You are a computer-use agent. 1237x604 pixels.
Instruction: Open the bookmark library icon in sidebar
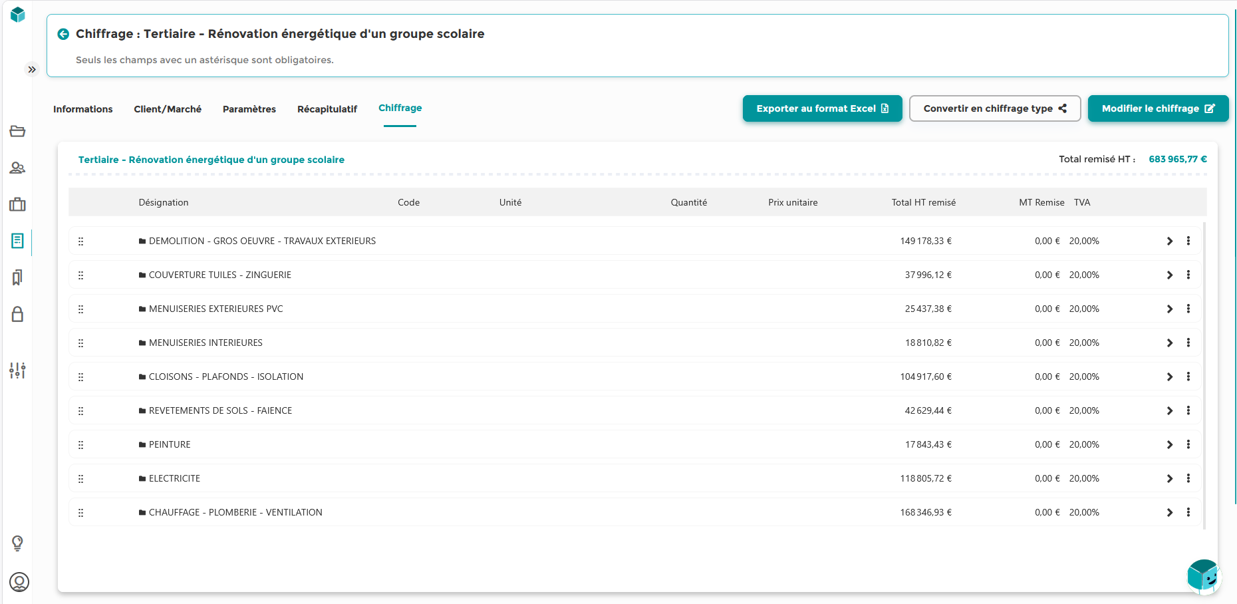click(x=17, y=277)
